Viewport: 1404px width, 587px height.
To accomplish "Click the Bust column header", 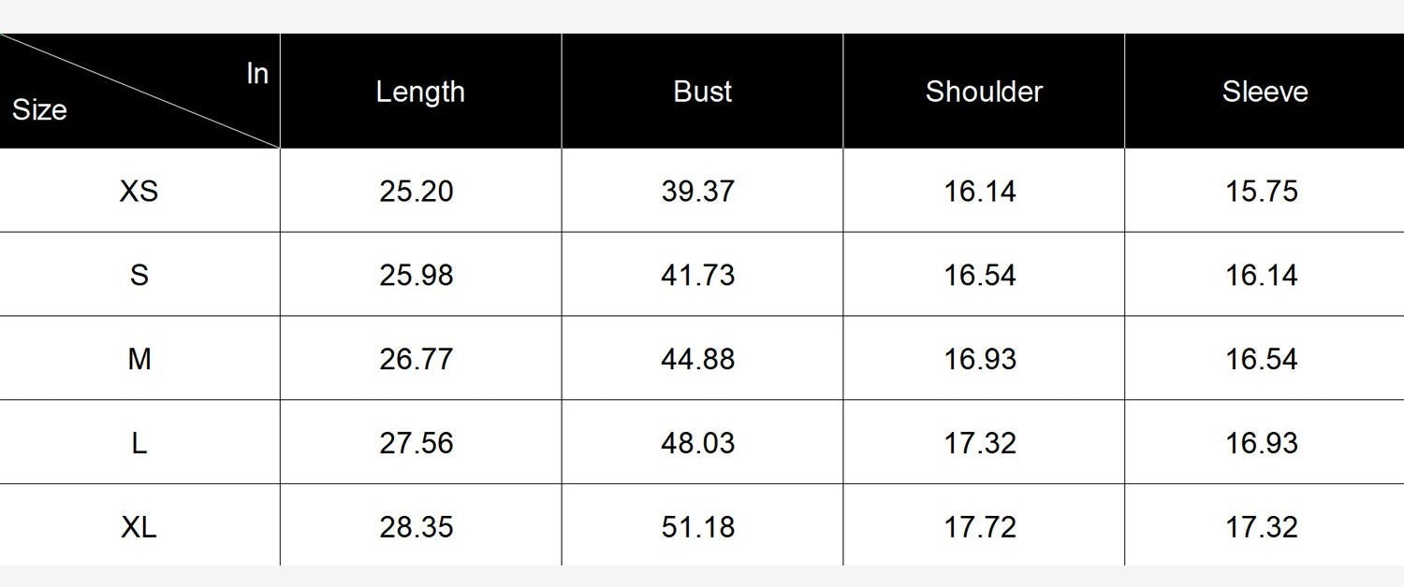I will 702,92.
